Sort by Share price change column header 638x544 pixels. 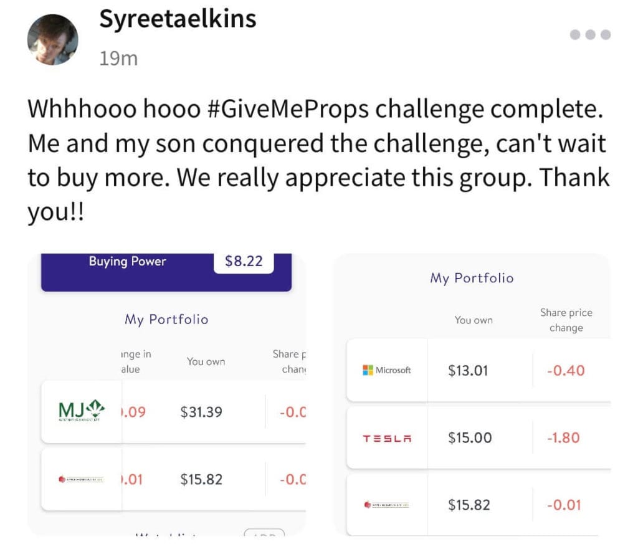point(566,320)
